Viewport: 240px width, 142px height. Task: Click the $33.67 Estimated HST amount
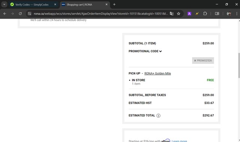pyautogui.click(x=209, y=103)
